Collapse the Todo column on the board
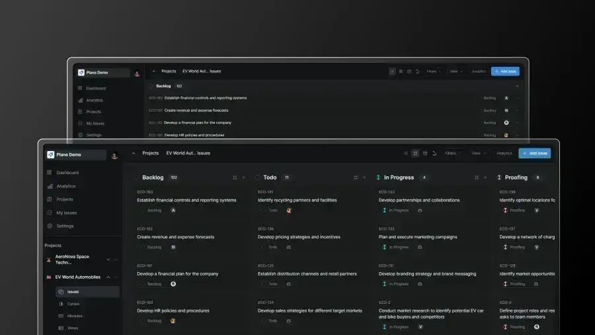The height and width of the screenshot is (335, 595). click(x=356, y=177)
